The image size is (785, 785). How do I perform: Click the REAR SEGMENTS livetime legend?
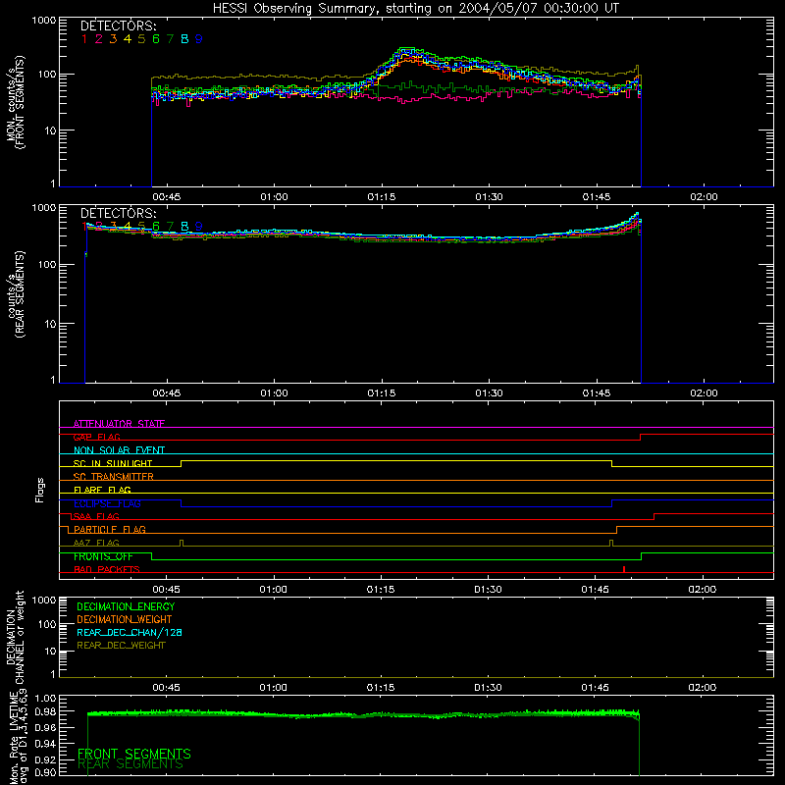[131, 764]
